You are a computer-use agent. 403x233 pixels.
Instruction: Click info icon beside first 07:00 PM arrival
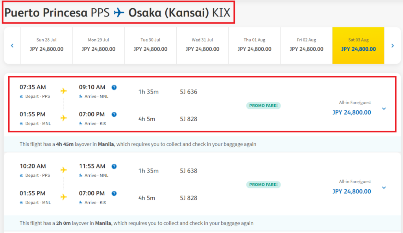[114, 115]
